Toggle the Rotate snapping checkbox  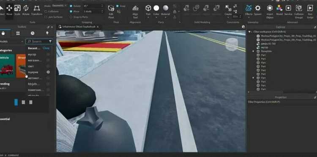[x=71, y=6]
